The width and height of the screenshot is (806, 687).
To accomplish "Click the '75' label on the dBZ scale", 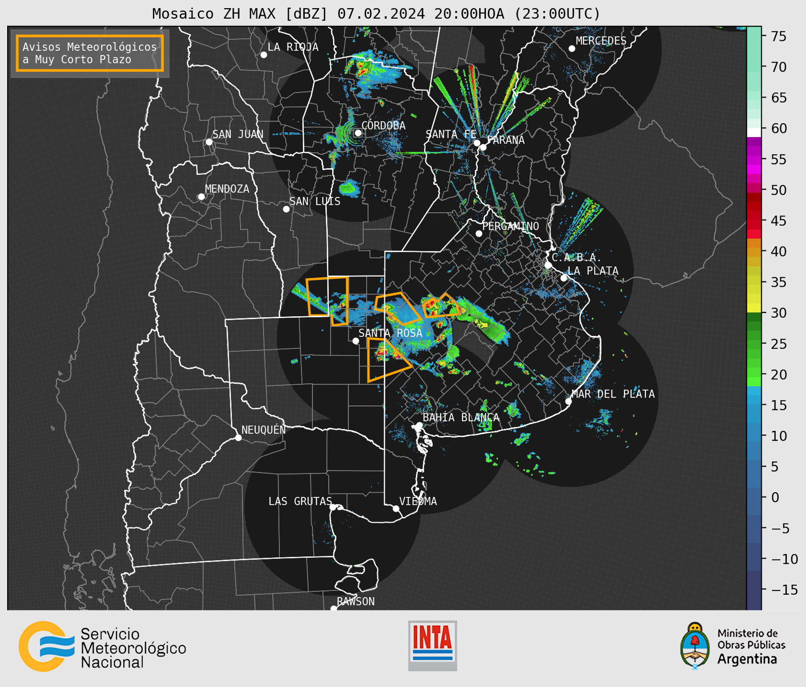I will click(x=779, y=36).
